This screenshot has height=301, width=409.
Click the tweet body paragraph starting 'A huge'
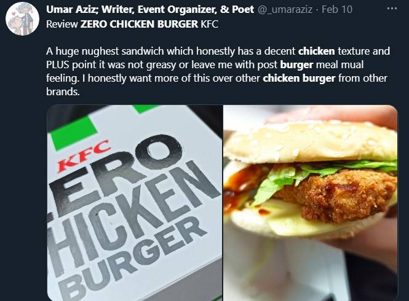(218, 71)
